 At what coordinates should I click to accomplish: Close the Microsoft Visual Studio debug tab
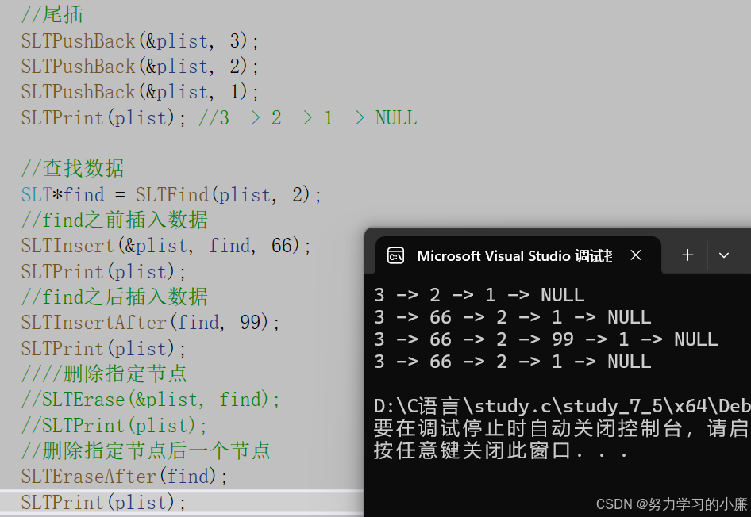click(x=636, y=255)
